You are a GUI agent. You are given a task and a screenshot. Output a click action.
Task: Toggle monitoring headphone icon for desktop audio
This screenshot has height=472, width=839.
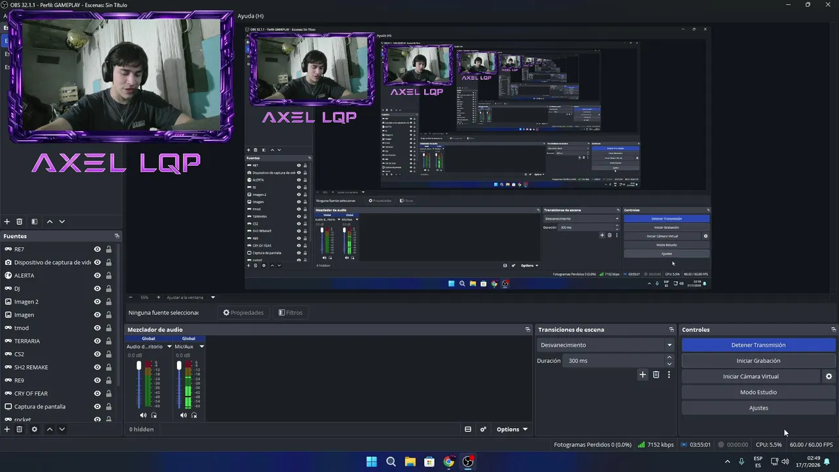coord(154,415)
